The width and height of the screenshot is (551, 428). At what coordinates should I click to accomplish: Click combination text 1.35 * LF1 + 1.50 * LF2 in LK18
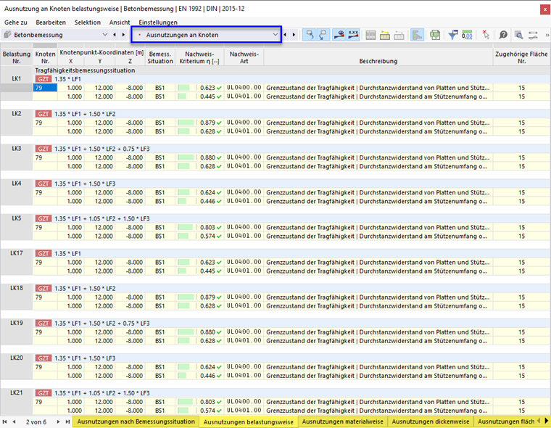point(85,289)
